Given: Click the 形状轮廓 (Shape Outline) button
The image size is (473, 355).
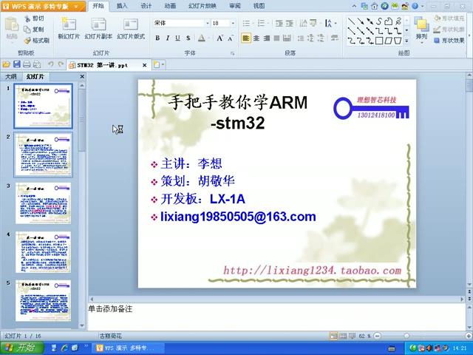Looking at the screenshot, I should tap(449, 30).
